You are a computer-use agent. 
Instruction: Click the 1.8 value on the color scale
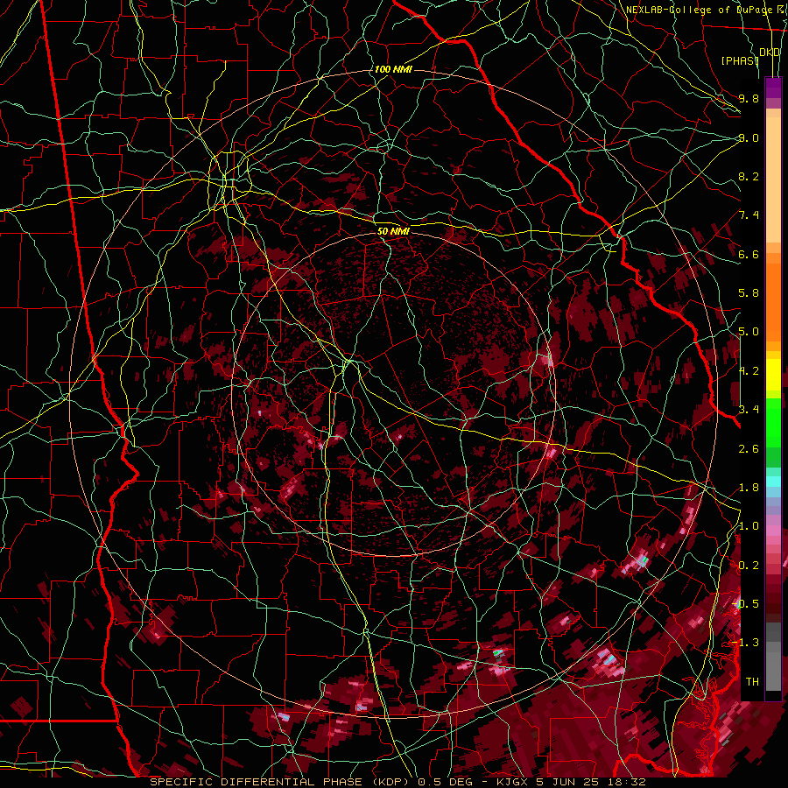[749, 488]
